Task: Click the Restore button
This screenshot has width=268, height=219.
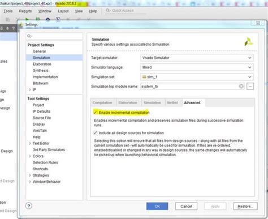Action: pyautogui.click(x=245, y=207)
